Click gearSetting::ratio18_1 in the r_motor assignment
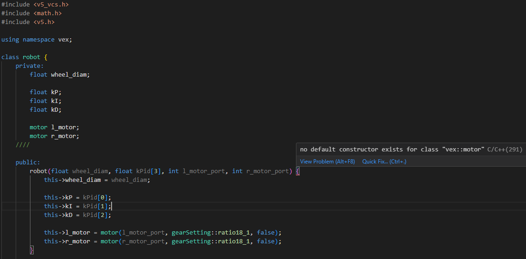The width and height of the screenshot is (526, 259). pos(212,241)
